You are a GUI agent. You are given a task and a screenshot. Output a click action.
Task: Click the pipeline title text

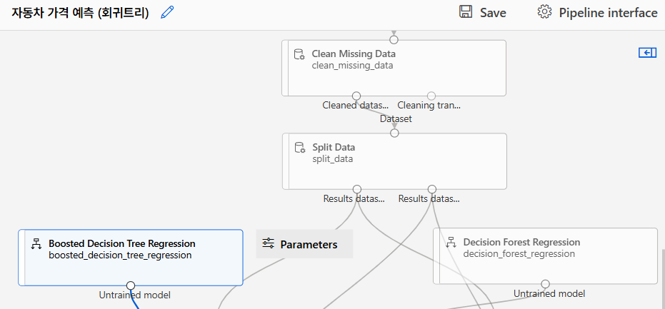pyautogui.click(x=80, y=13)
